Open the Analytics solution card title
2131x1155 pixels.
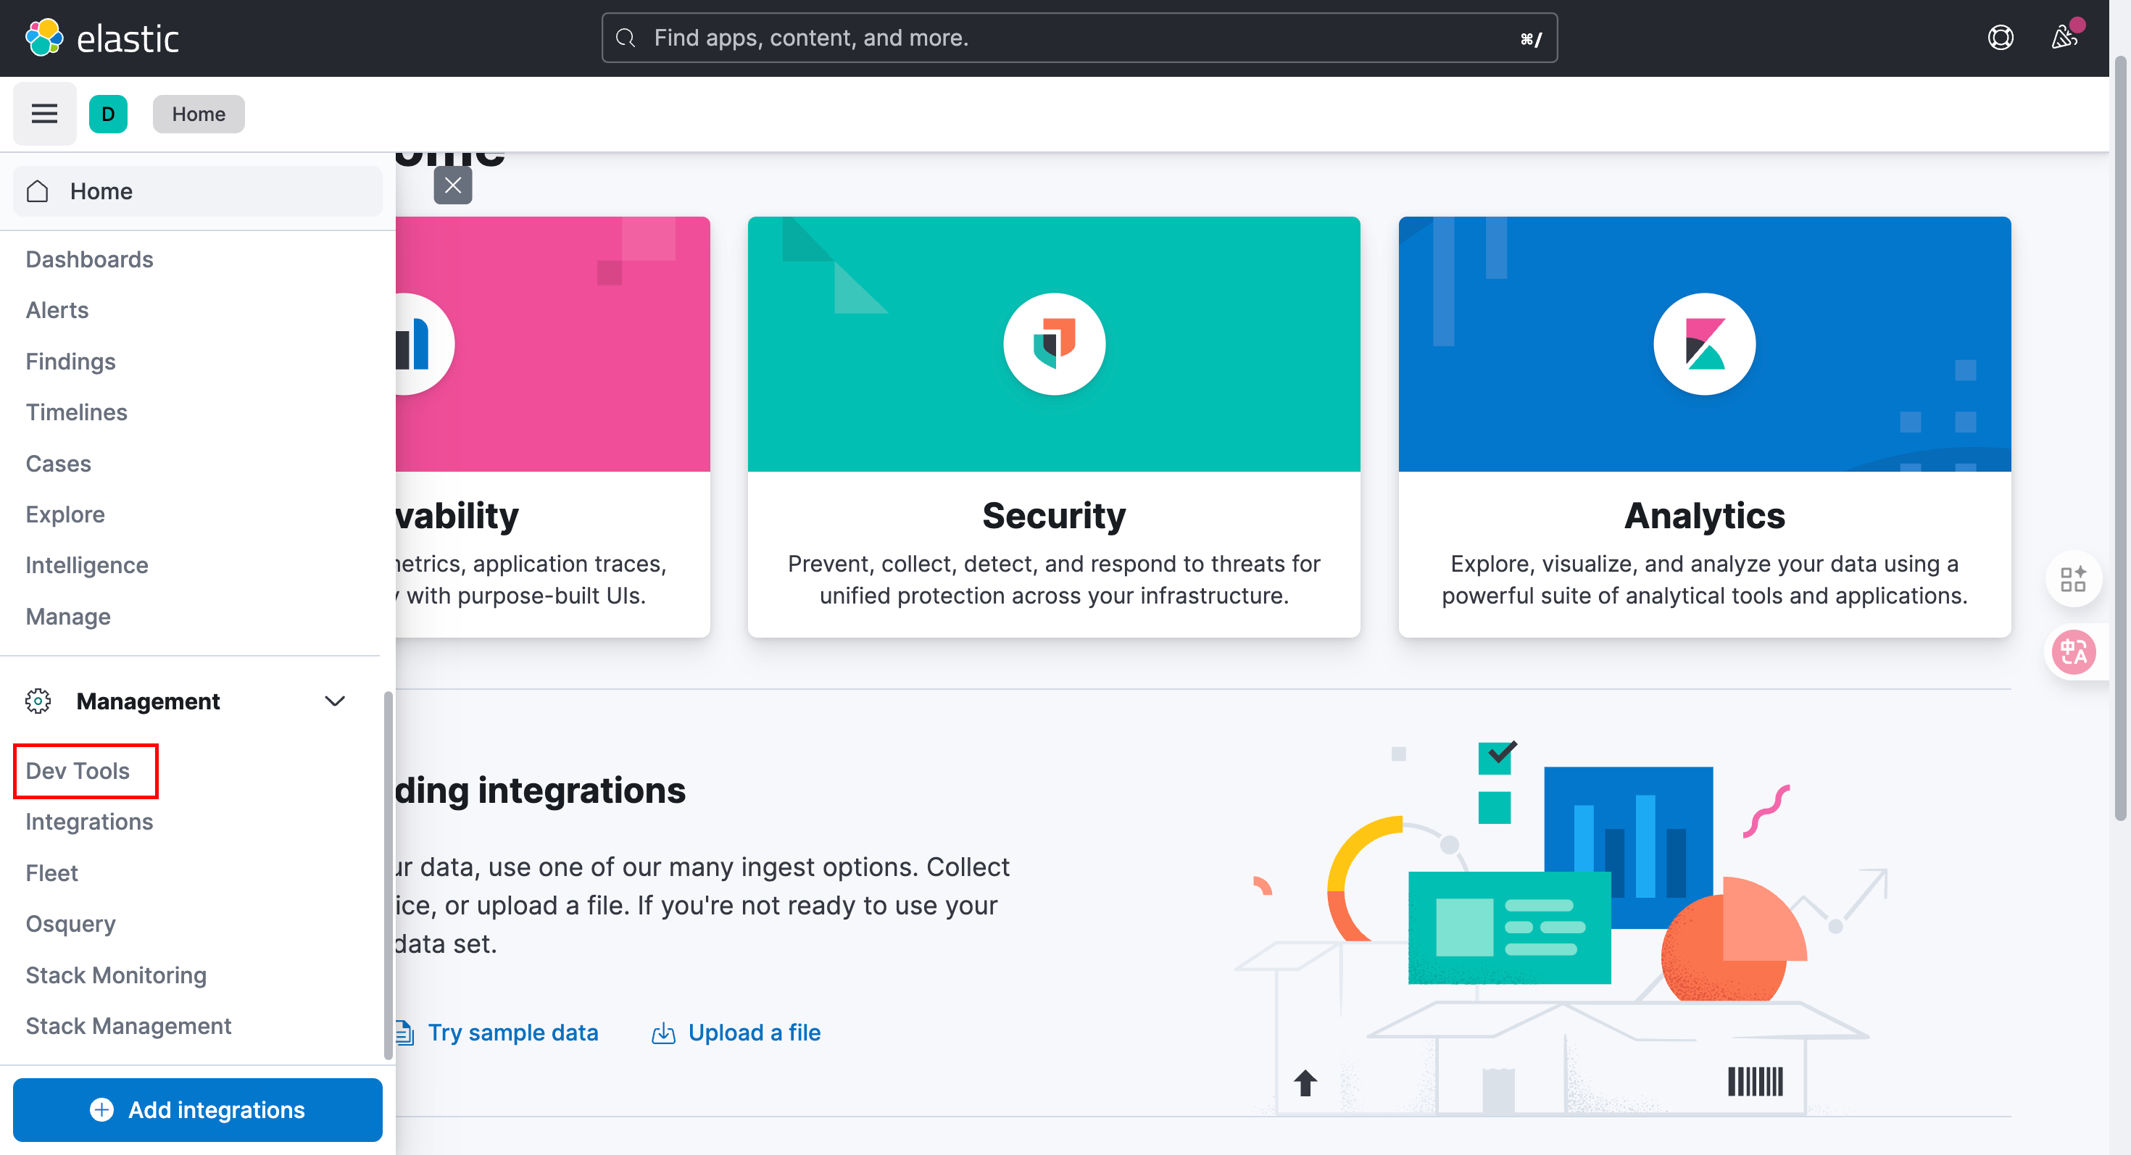pyautogui.click(x=1704, y=515)
